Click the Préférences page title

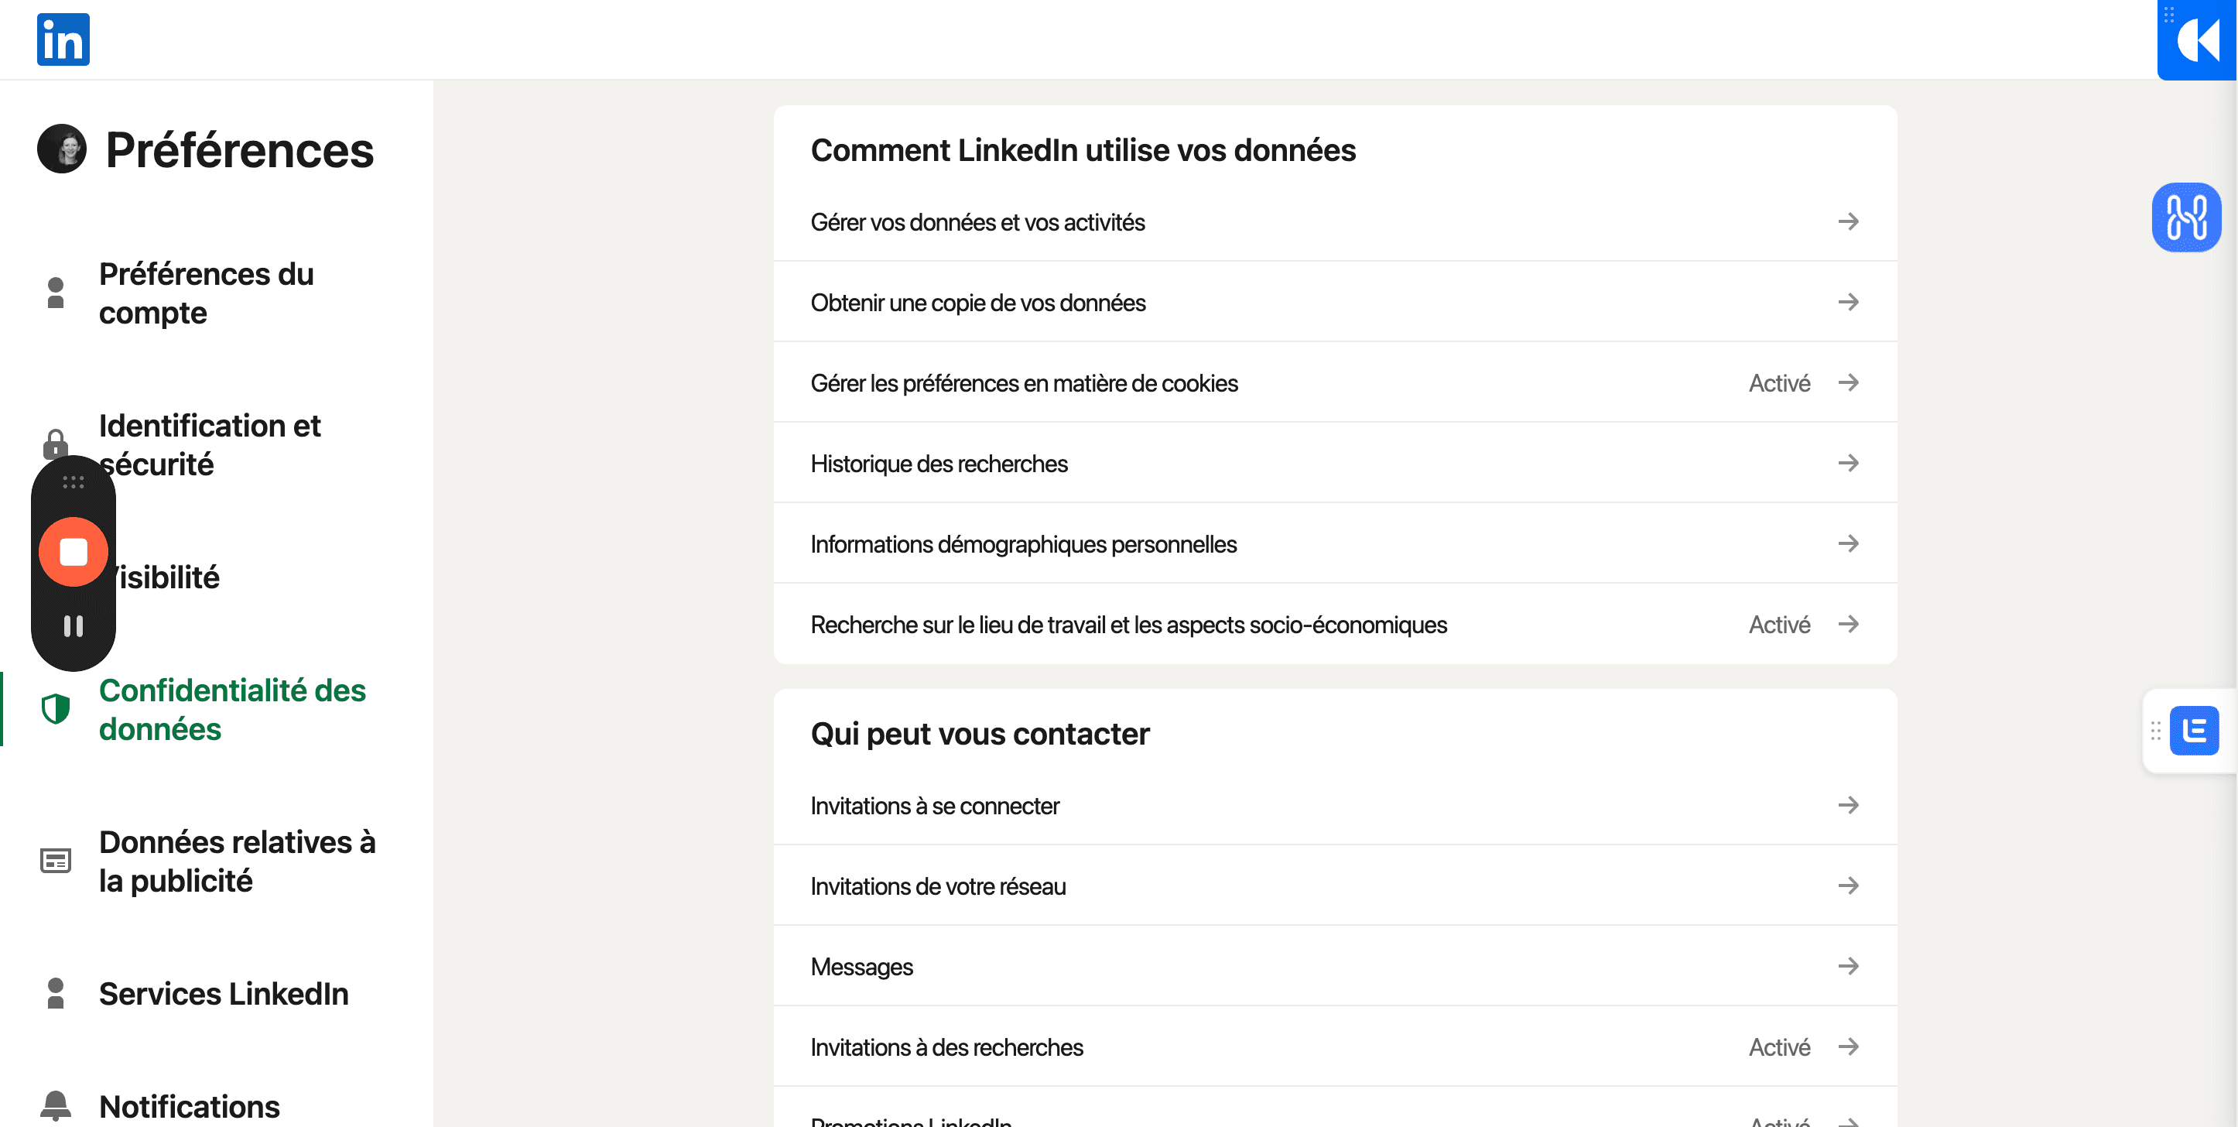(x=239, y=149)
